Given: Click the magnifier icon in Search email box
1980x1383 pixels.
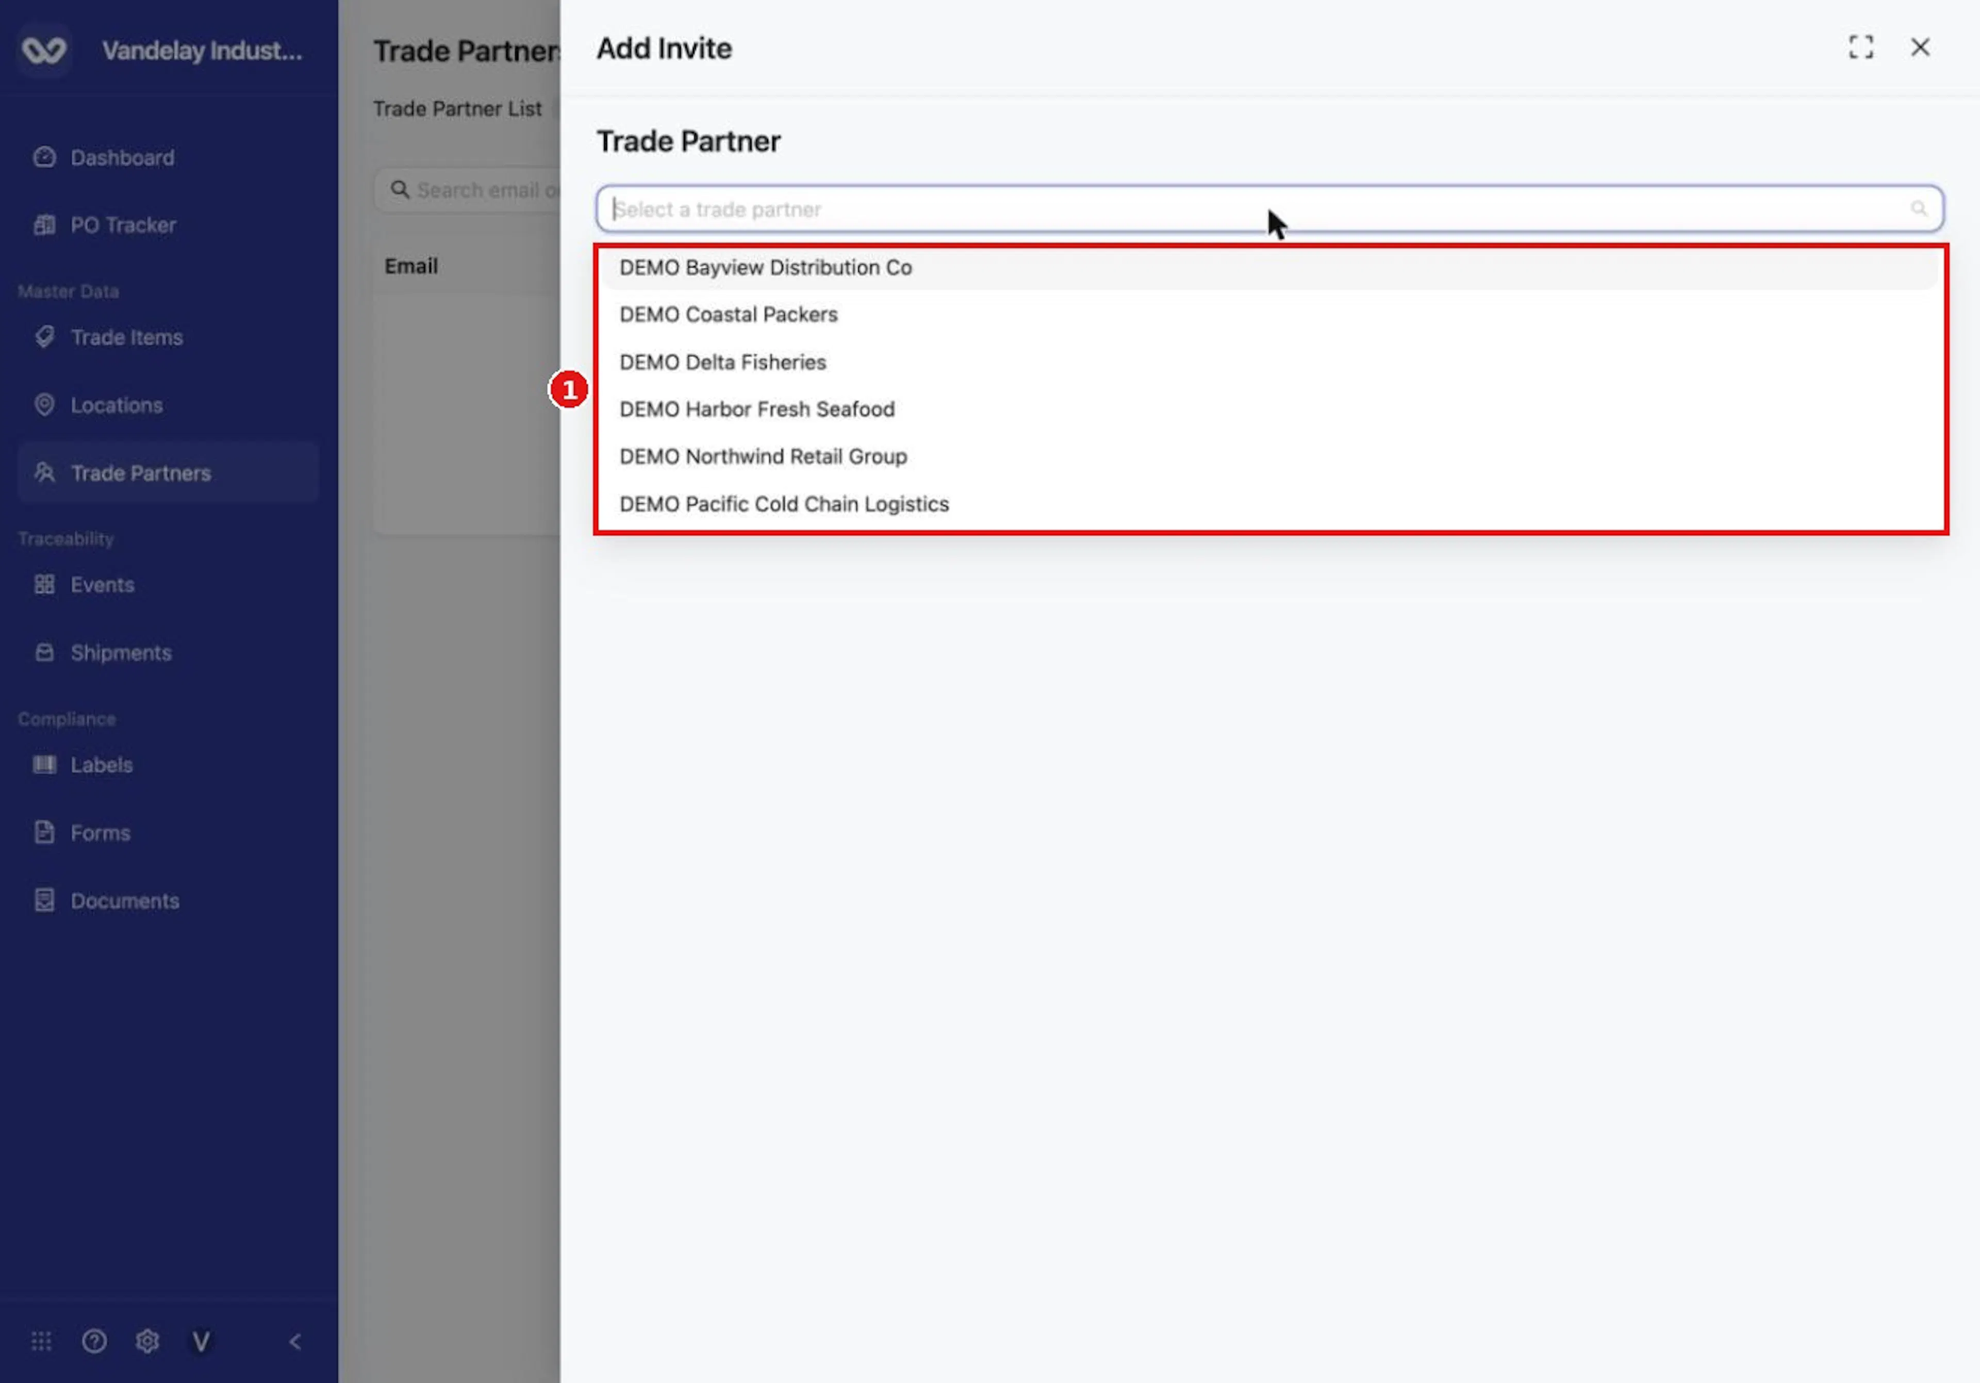Looking at the screenshot, I should pyautogui.click(x=399, y=190).
